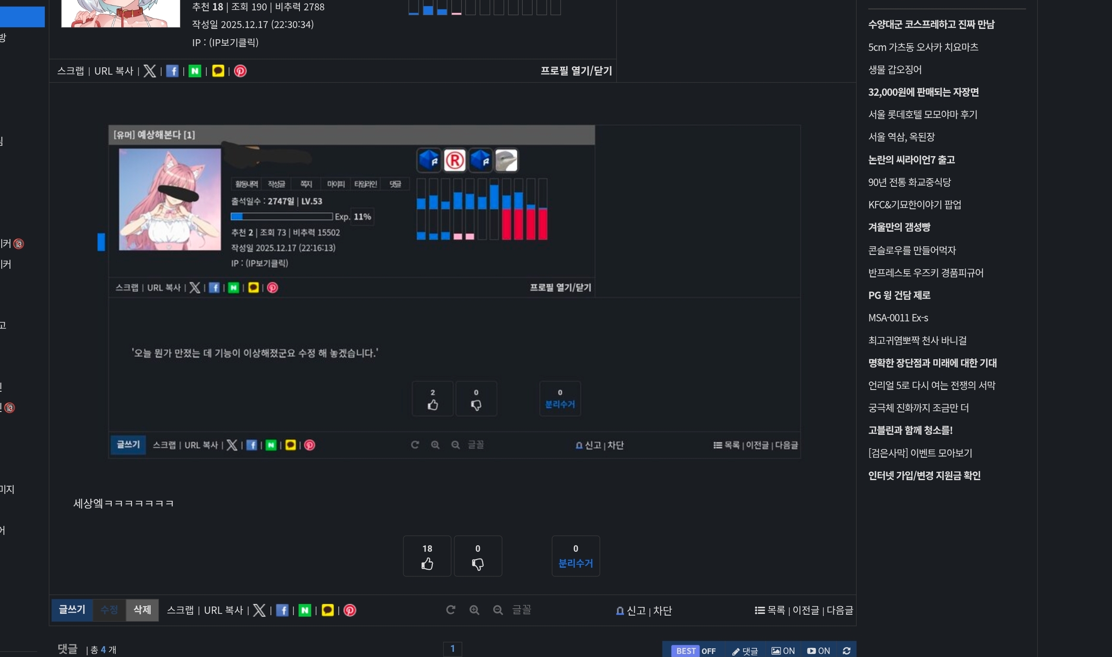The width and height of the screenshot is (1112, 657).
Task: Click the thumbs-up icon showing 18
Action: (x=427, y=563)
